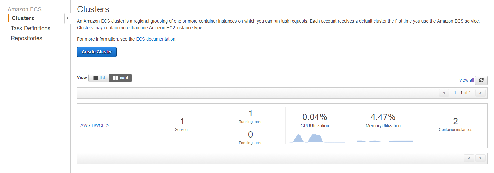Go to next page in top pager
Image resolution: width=494 pixels, height=173 pixels.
point(480,93)
